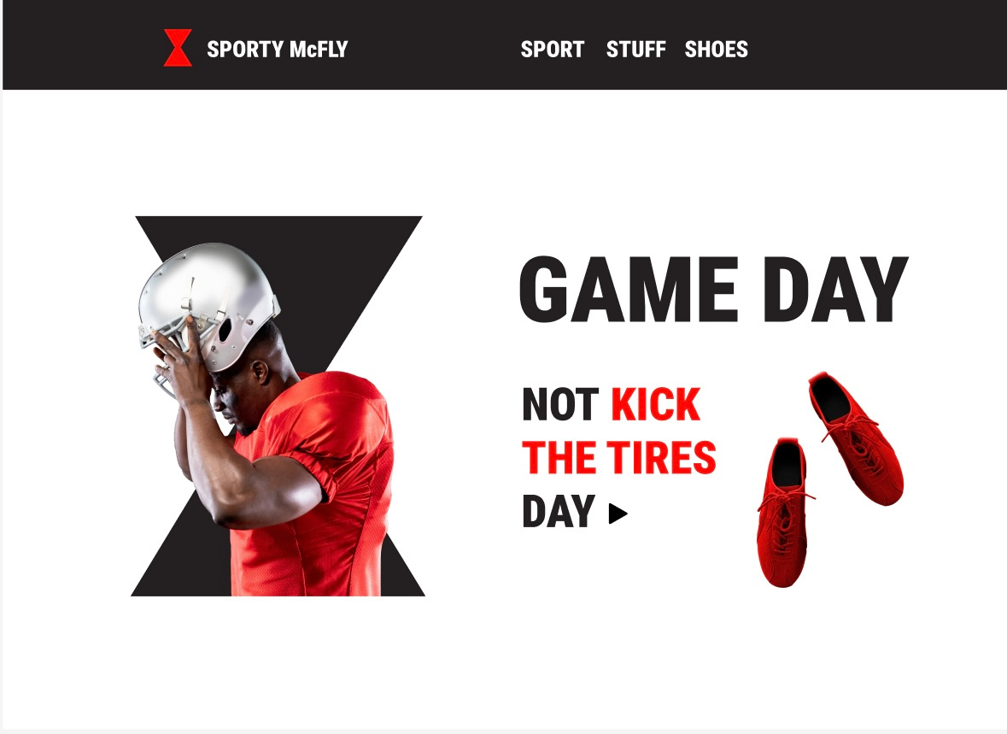
Task: Click the player's face below helmet
Action: (234, 398)
